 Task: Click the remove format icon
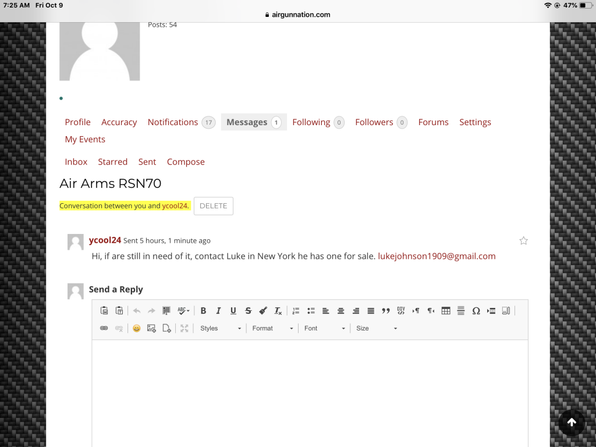(278, 311)
